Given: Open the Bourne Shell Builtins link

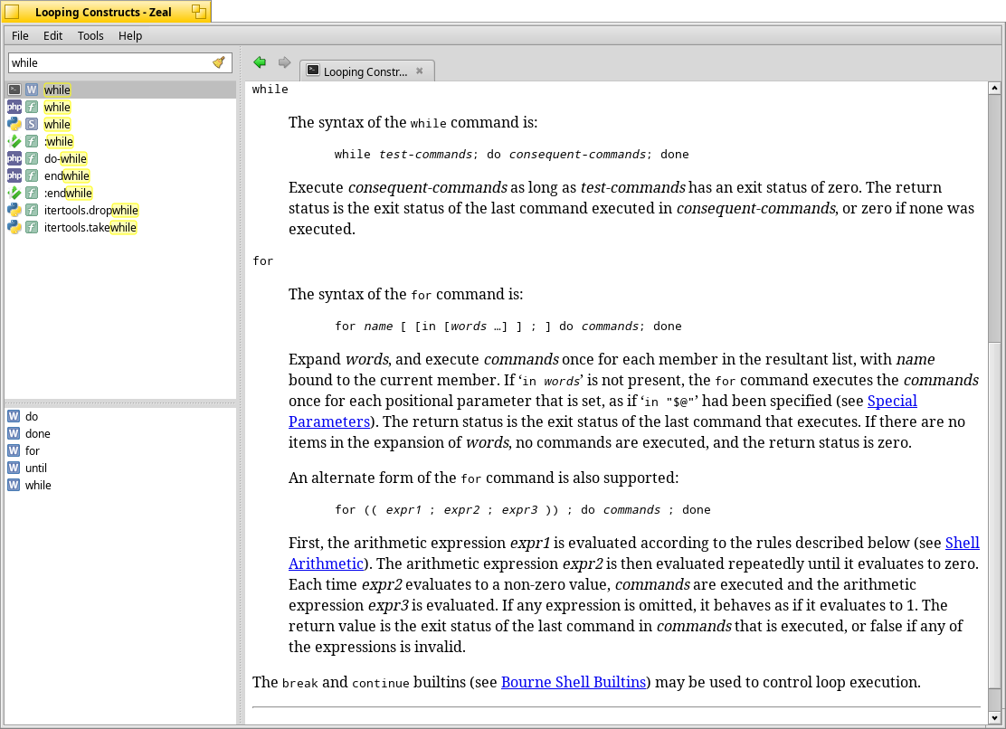Looking at the screenshot, I should (573, 682).
